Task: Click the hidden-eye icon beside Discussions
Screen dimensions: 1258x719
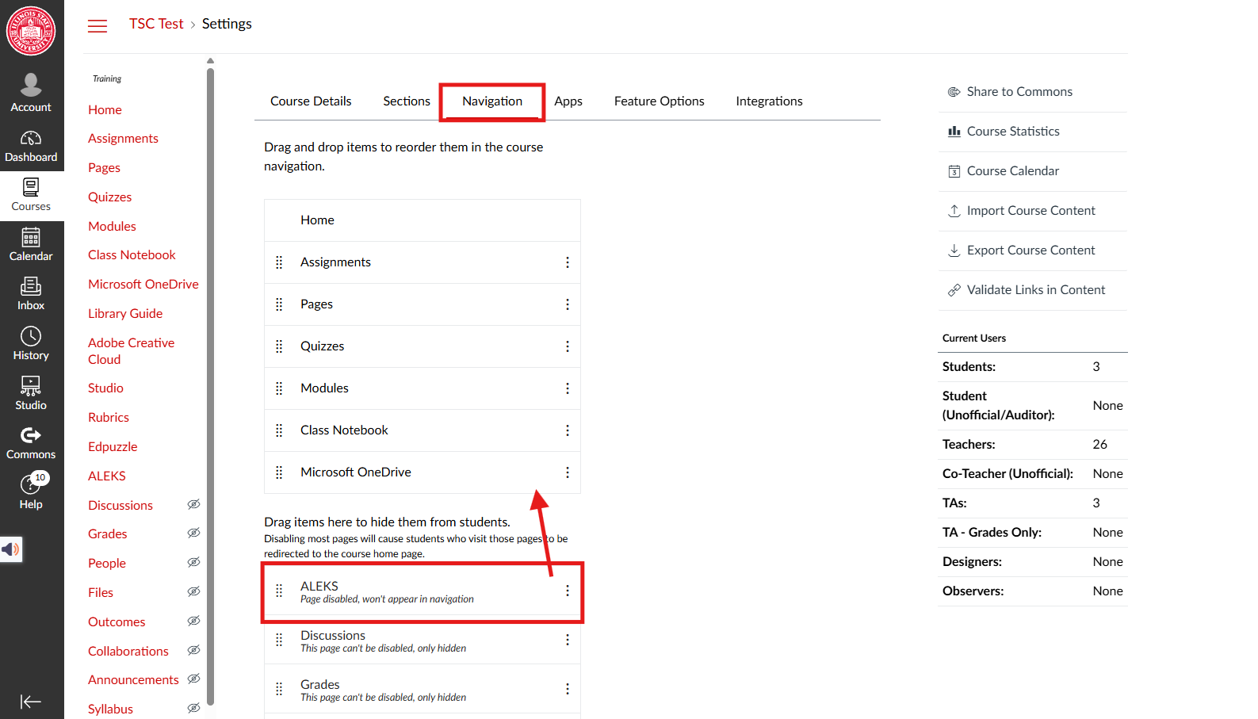Action: (x=193, y=504)
